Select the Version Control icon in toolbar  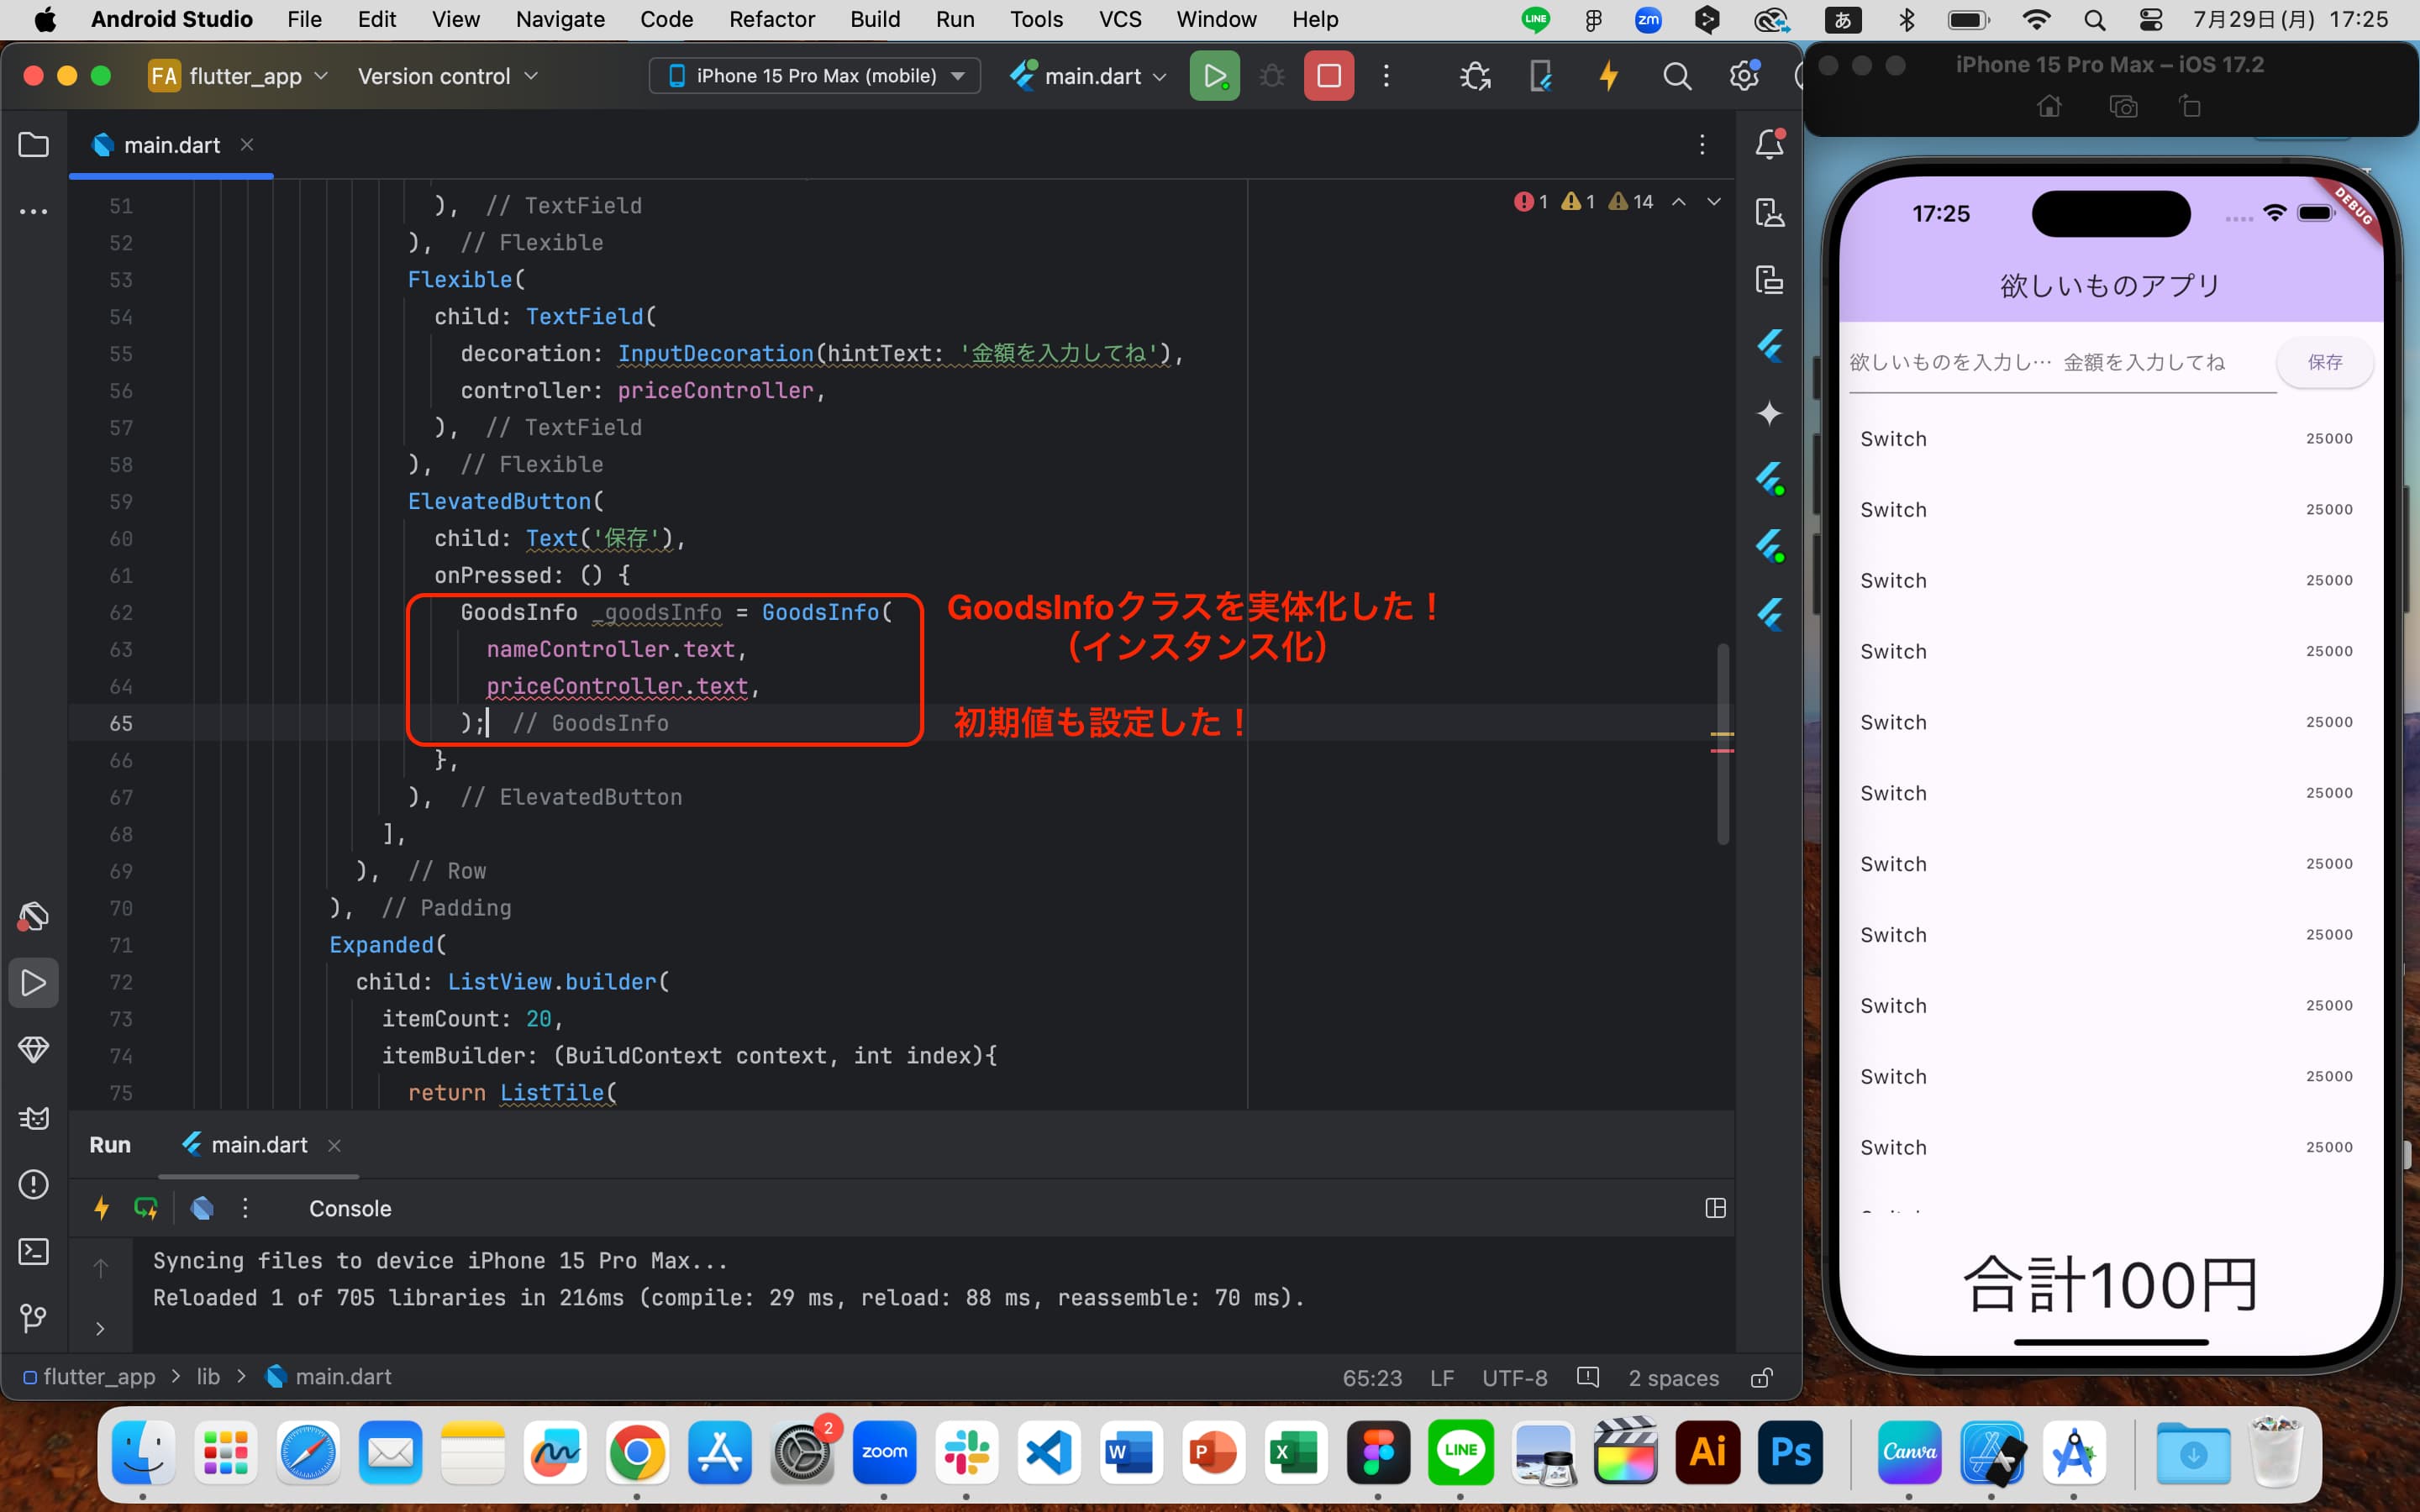pos(34,1320)
